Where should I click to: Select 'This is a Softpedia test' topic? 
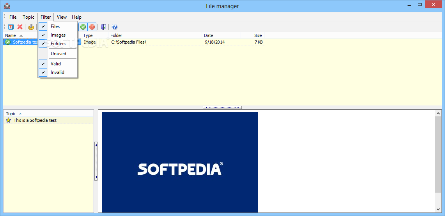48,120
